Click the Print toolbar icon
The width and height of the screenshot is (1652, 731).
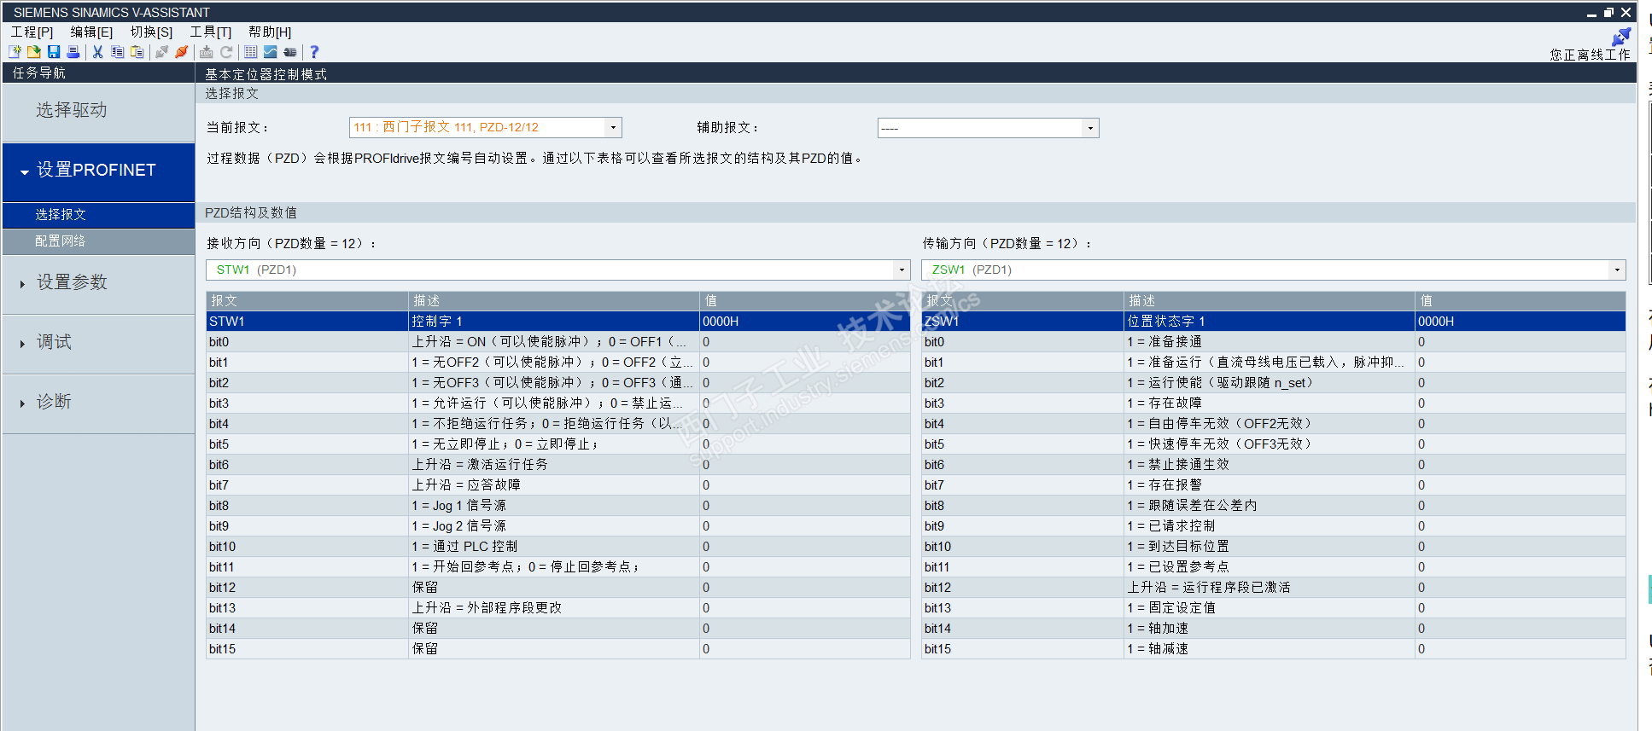[x=73, y=52]
